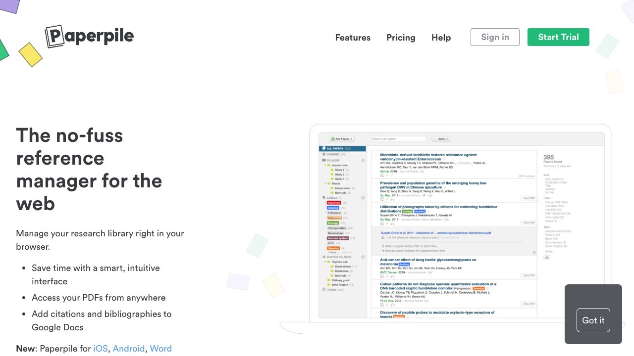Screen dimensions: 634x356
Task: Dismiss the notice with Got it
Action: 593,320
